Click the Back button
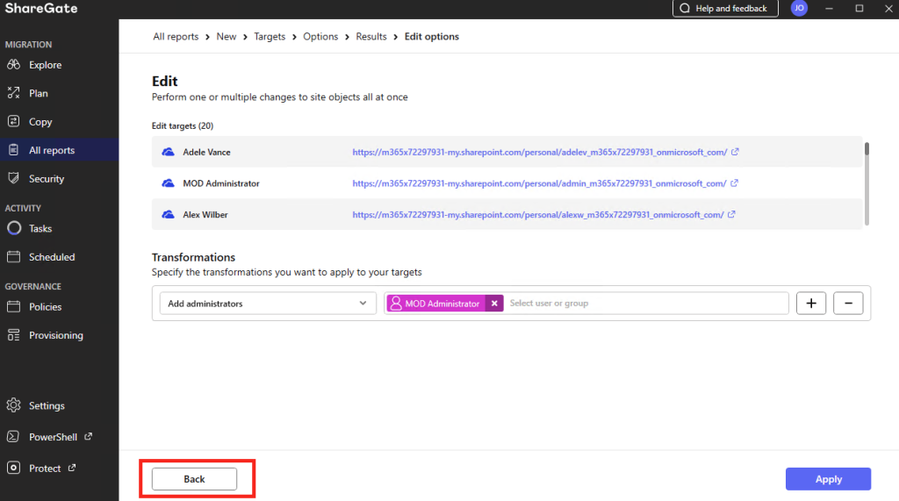Screen dimensions: 899x501 (194, 479)
